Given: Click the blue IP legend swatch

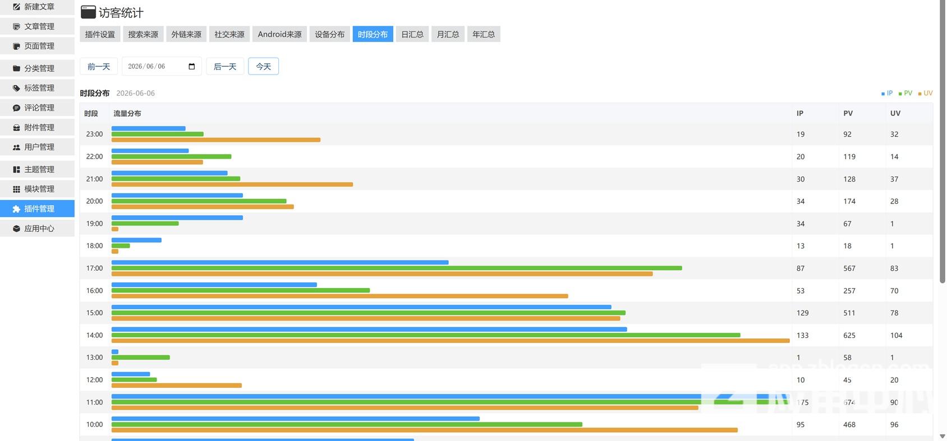Looking at the screenshot, I should click(883, 94).
